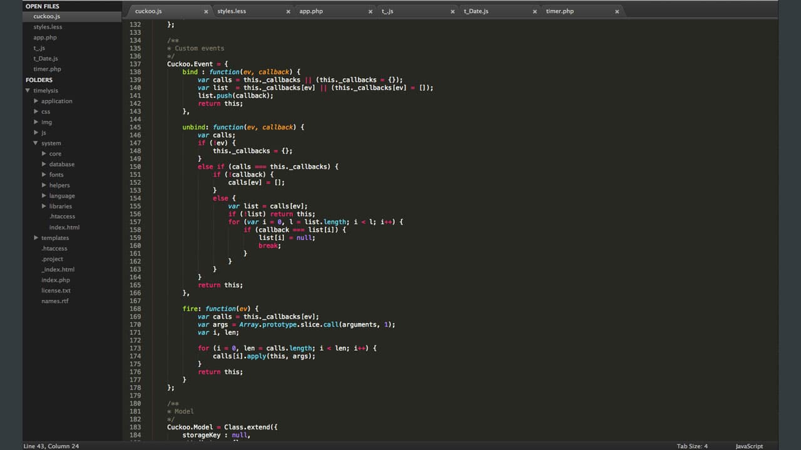
Task: Expand the js folder
Action: point(36,132)
